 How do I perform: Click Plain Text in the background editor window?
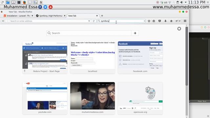click(202, 101)
